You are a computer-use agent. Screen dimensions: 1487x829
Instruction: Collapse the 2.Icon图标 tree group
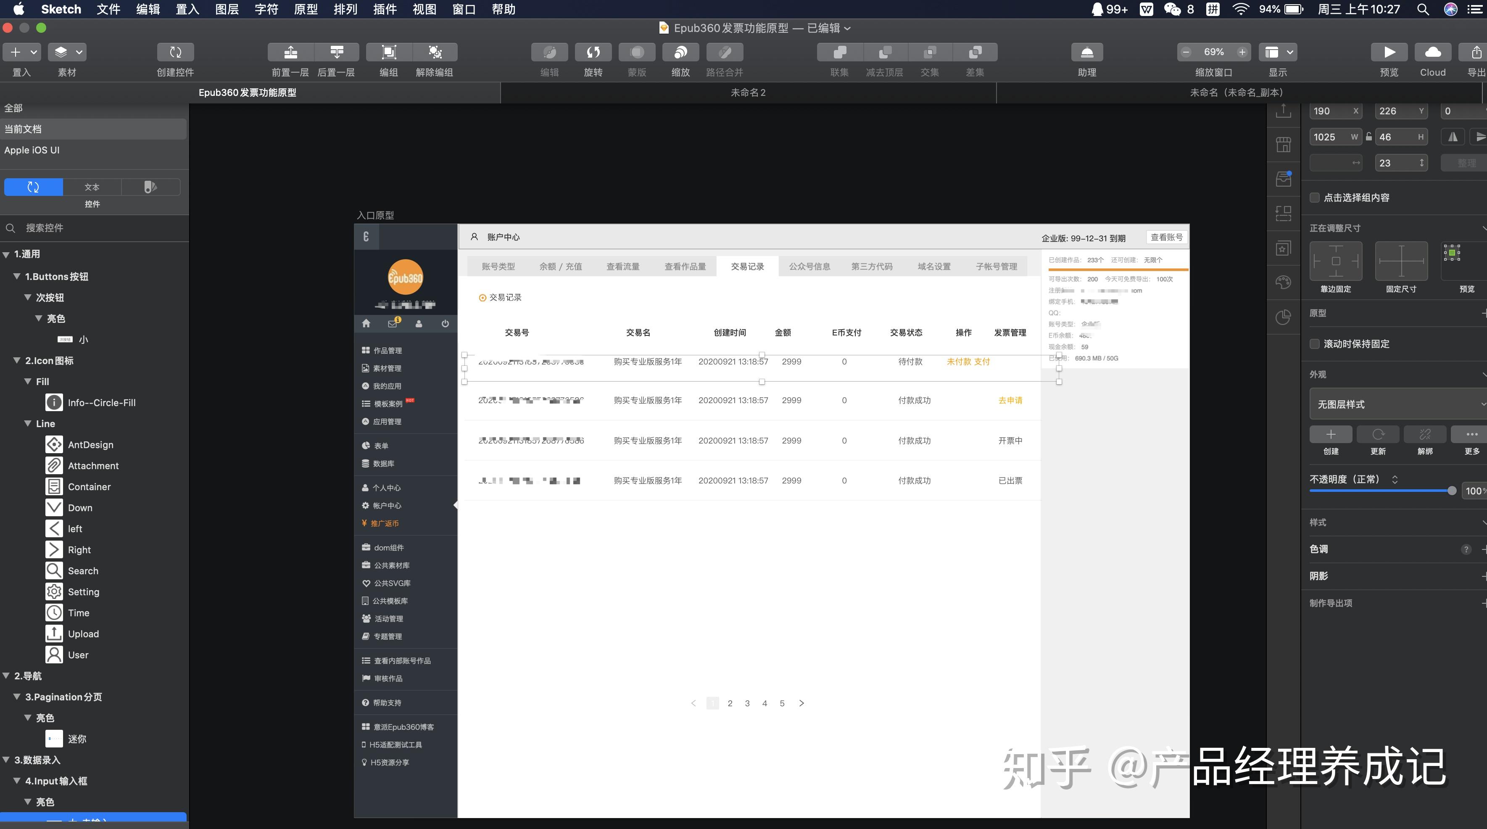(x=17, y=361)
